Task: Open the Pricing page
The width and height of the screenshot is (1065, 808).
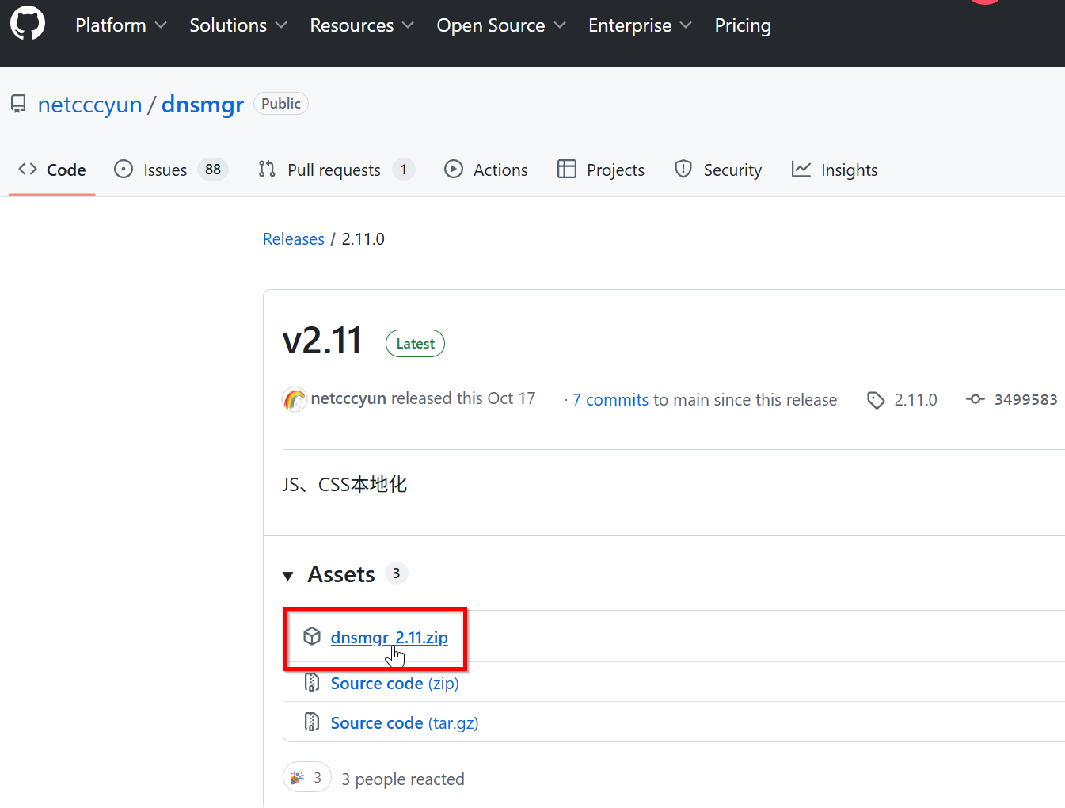Action: tap(743, 25)
